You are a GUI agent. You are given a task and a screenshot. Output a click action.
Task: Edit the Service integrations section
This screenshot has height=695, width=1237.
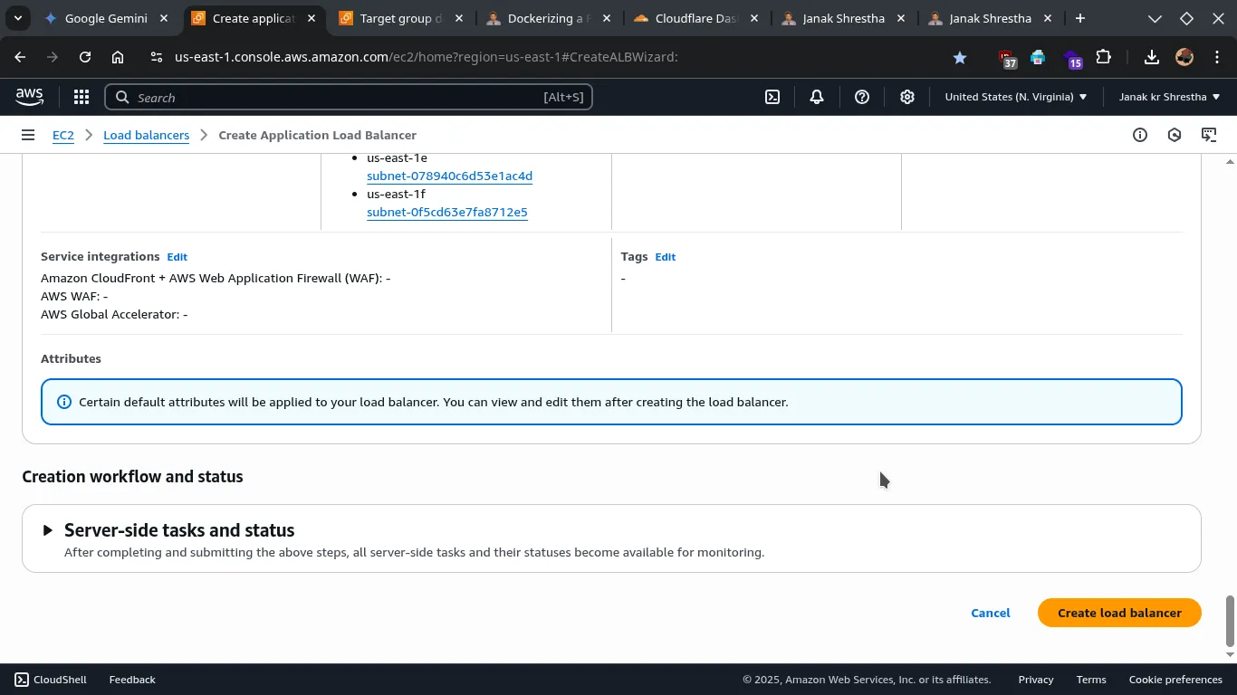(177, 257)
